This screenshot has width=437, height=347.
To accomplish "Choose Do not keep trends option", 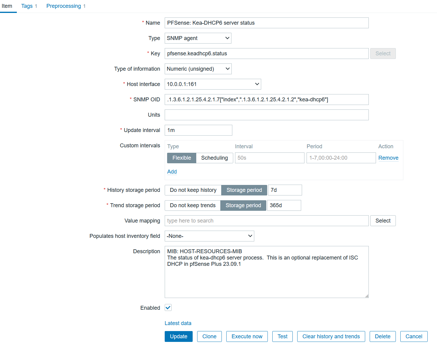I will pyautogui.click(x=193, y=205).
